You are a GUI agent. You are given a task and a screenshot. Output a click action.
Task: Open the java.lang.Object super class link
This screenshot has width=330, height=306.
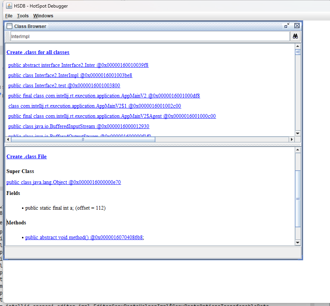coord(64,182)
